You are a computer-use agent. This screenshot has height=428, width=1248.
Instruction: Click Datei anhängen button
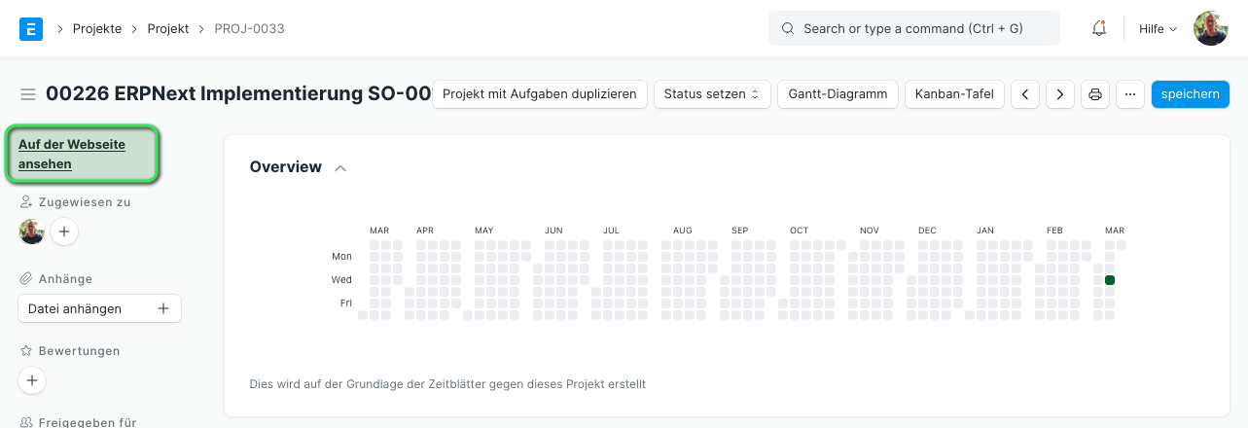(99, 308)
